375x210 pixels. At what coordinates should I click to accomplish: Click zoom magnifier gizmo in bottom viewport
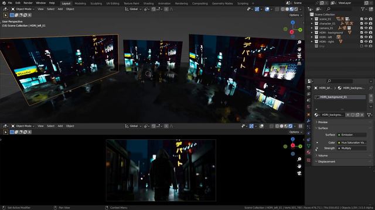pyautogui.click(x=299, y=159)
